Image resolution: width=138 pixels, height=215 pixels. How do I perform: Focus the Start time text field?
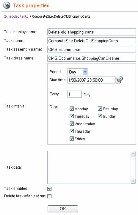click(92, 80)
